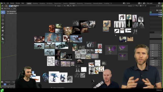Image resolution: width=163 pixels, height=92 pixels.
Task: Set selection mode to extend
Action: tap(12, 6)
